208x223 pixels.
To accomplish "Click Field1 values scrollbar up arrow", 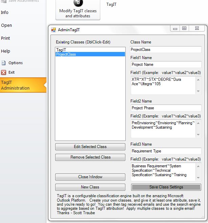I will [x=199, y=80].
